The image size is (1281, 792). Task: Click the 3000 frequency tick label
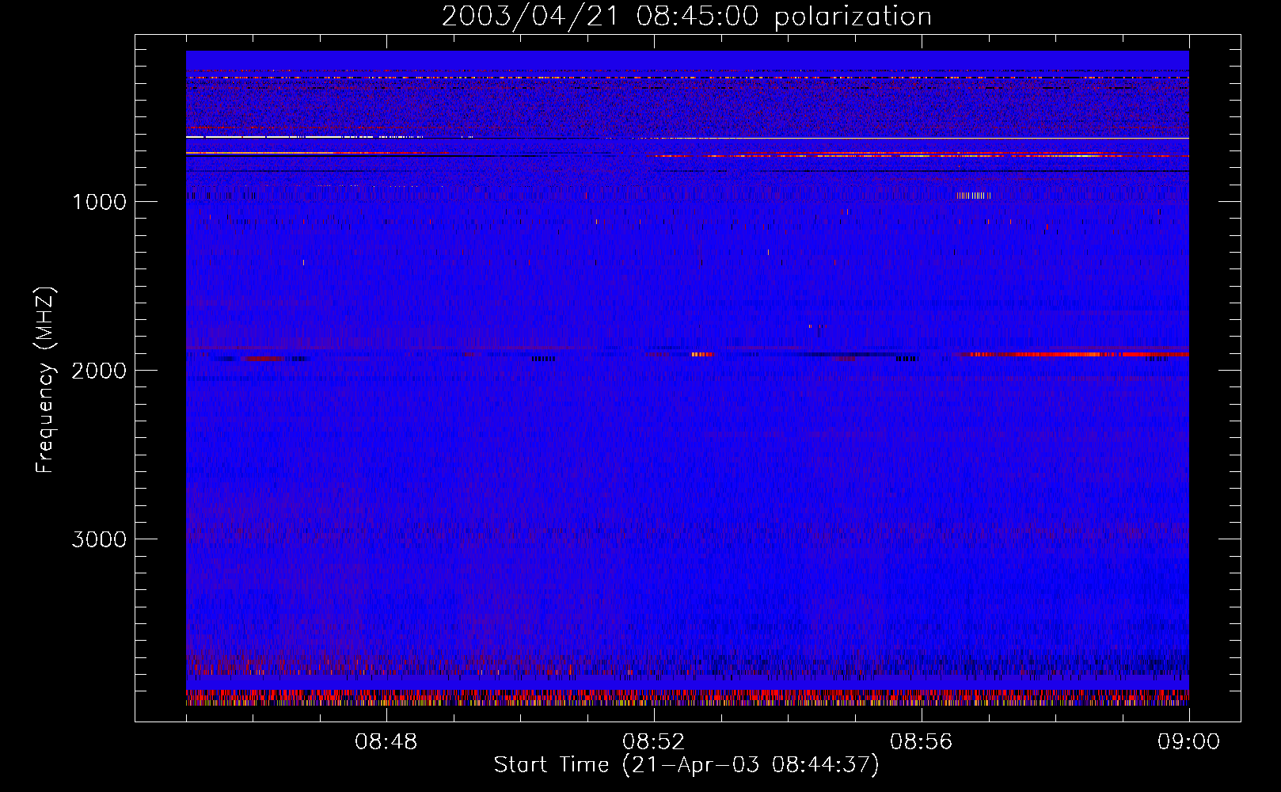click(99, 539)
